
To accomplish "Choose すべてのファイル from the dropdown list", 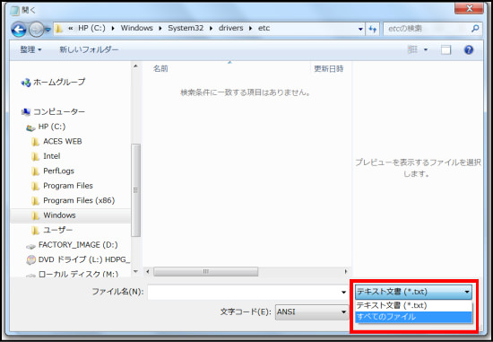I will click(414, 317).
